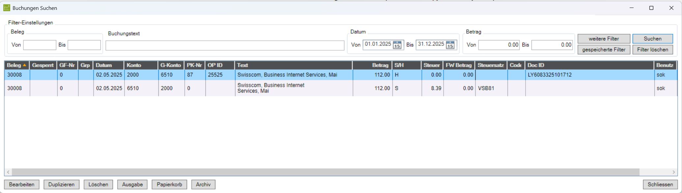
Task: Close dialog using Schliessen button
Action: tap(660, 184)
